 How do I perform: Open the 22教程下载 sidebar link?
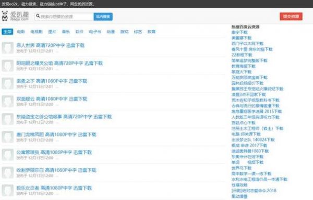pyautogui.click(x=242, y=55)
